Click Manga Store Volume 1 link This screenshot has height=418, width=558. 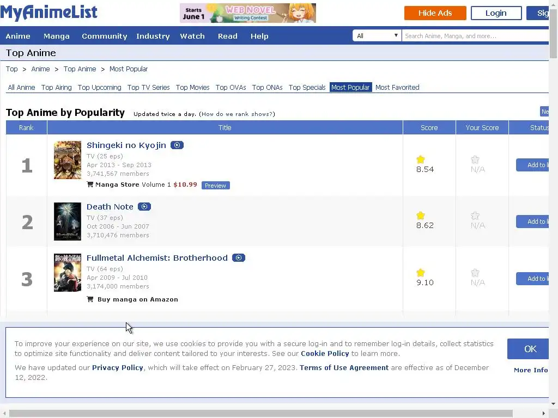(x=133, y=185)
